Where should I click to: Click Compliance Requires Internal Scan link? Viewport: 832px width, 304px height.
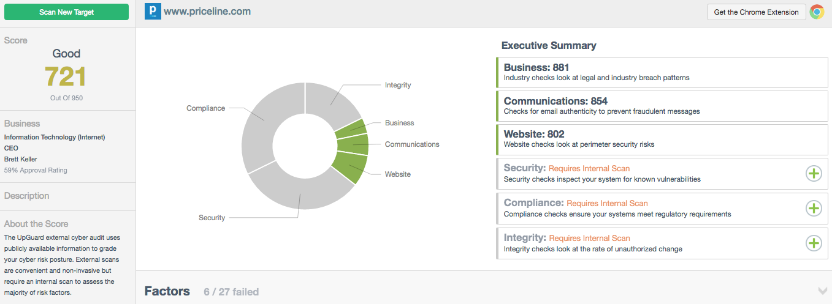pos(607,203)
